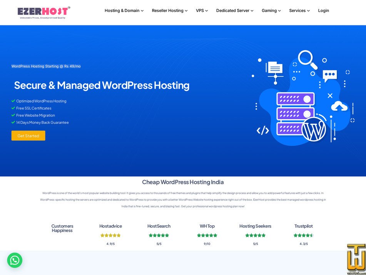
Task: Click the Trustpilot star rating
Action: 304,235
